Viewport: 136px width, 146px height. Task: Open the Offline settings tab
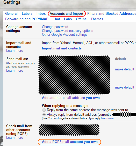[81, 19]
